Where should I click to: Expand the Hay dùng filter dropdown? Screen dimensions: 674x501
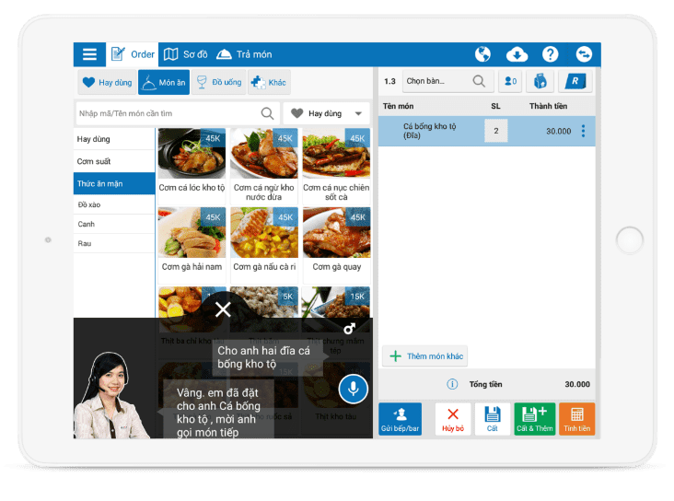pos(326,113)
